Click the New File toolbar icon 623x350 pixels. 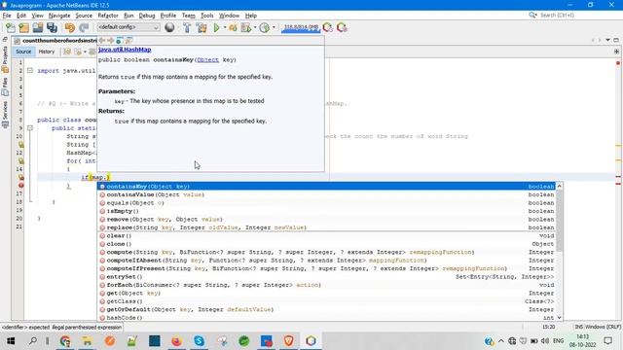tap(11, 28)
